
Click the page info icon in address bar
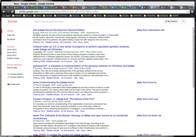click(17, 12)
